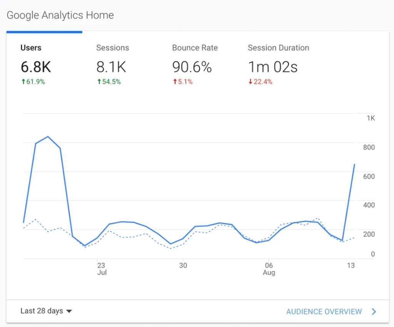The height and width of the screenshot is (327, 394).
Task: Open the Last 28 days date range
Action: [42, 311]
